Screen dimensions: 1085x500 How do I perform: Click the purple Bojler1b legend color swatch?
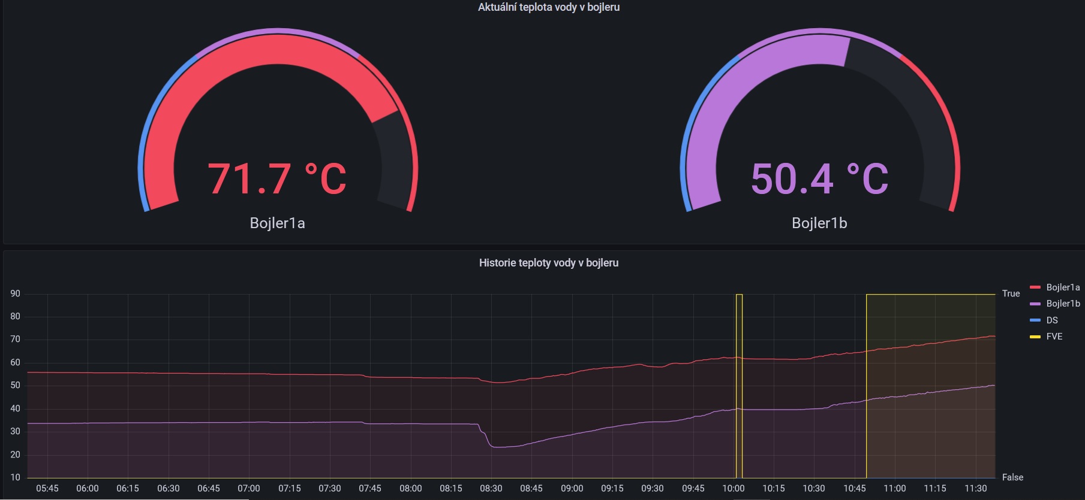pyautogui.click(x=1035, y=304)
